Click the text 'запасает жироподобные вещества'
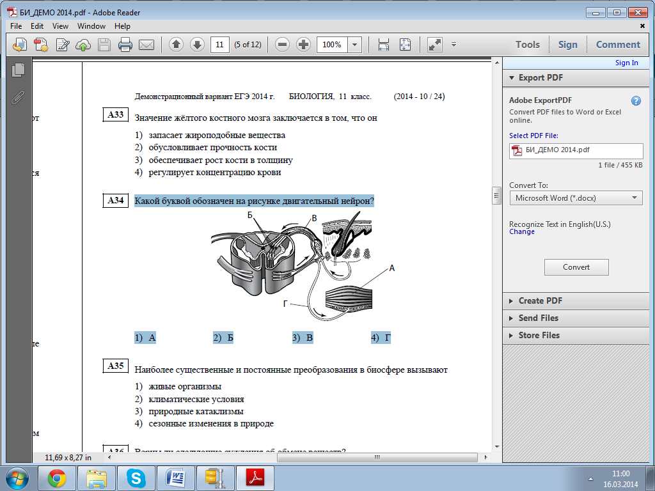Viewport: 655px width, 491px height. point(217,136)
